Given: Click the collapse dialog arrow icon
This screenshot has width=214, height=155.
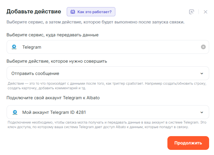Looking at the screenshot, I should tap(192, 12).
